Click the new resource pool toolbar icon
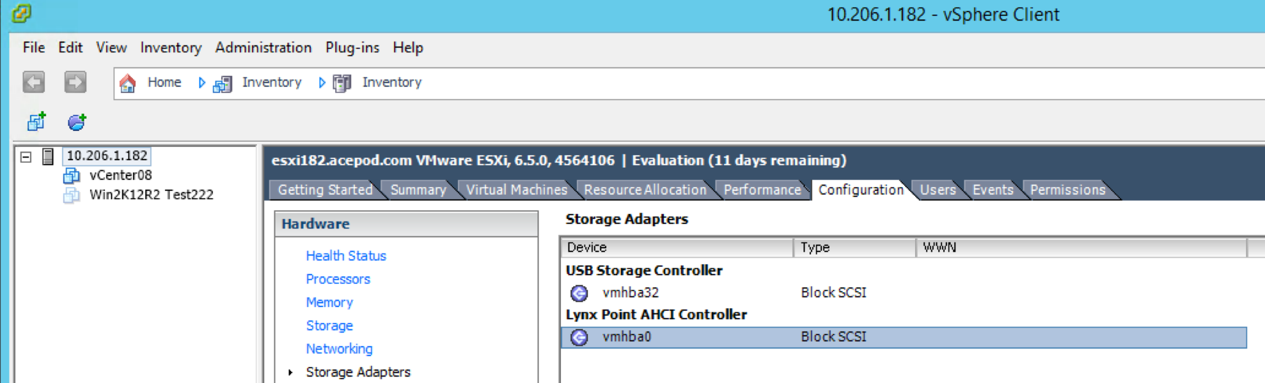 point(77,121)
